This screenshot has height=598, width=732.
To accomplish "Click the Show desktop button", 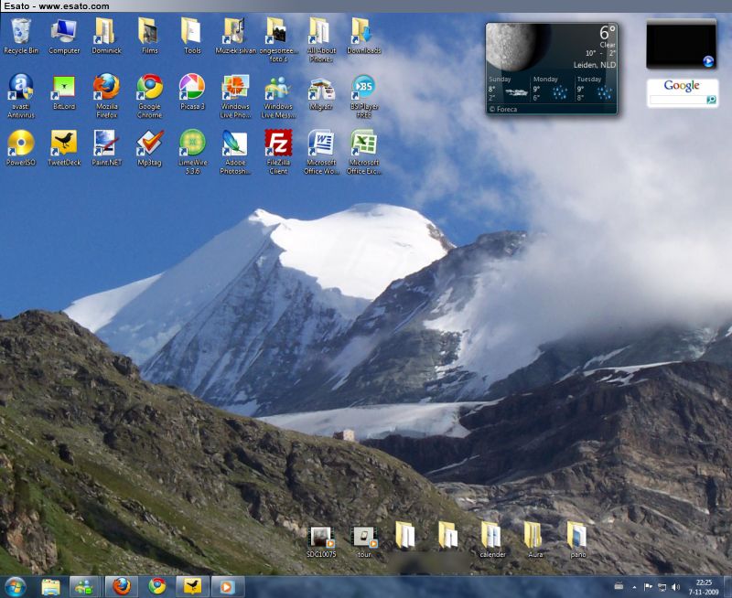I will [x=727, y=587].
